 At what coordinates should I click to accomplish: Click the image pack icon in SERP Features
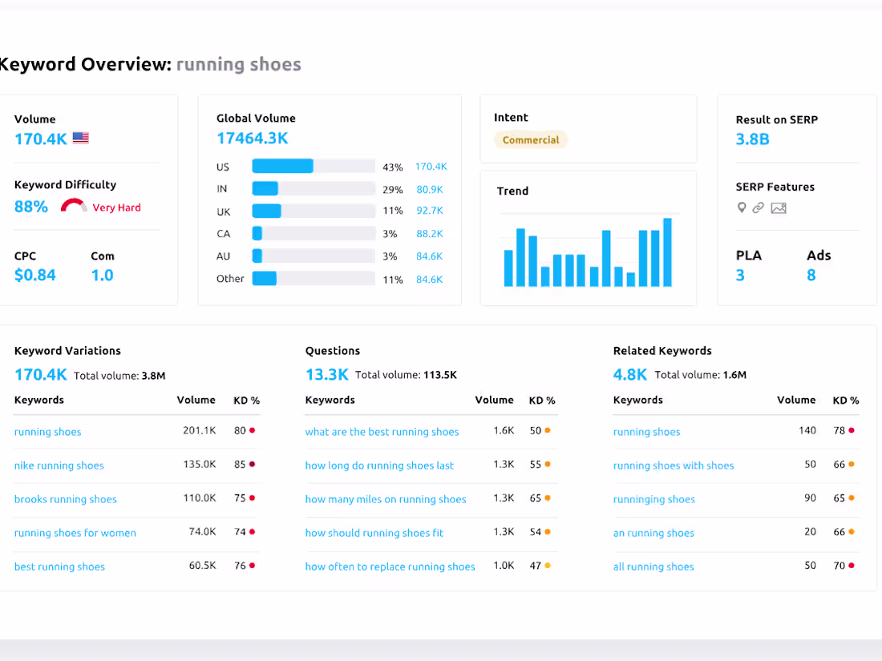click(x=777, y=208)
